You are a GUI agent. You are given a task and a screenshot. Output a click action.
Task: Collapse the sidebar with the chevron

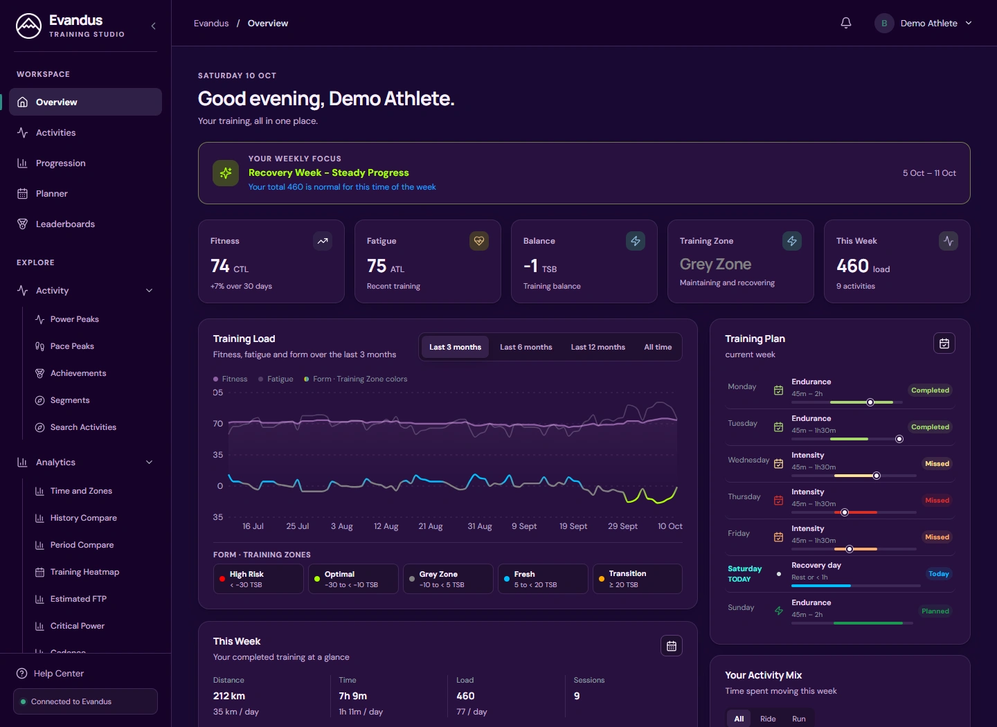tap(153, 26)
